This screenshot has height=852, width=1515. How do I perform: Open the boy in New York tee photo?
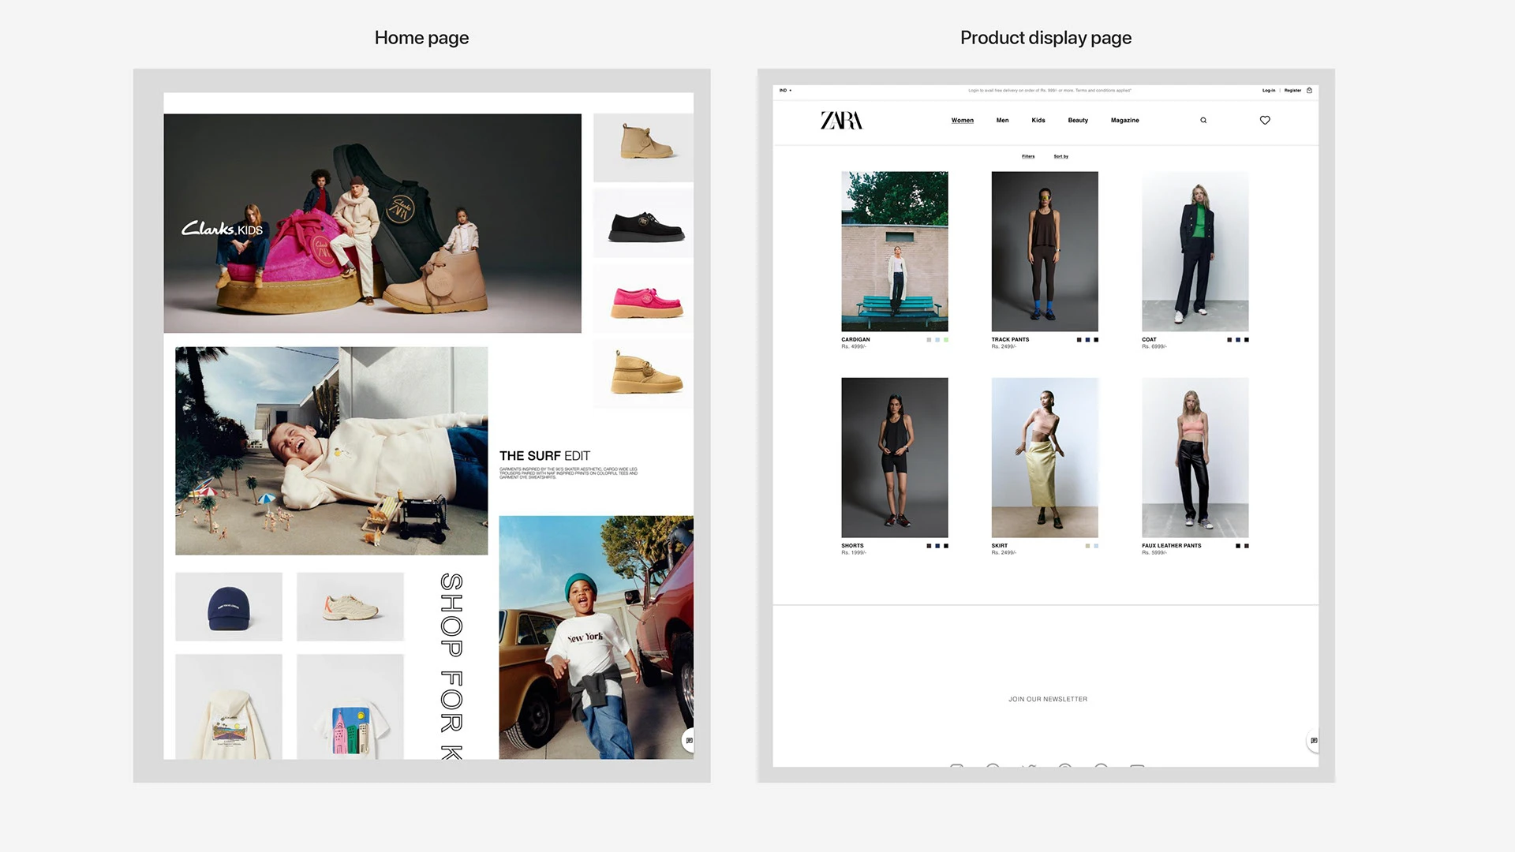(x=597, y=637)
